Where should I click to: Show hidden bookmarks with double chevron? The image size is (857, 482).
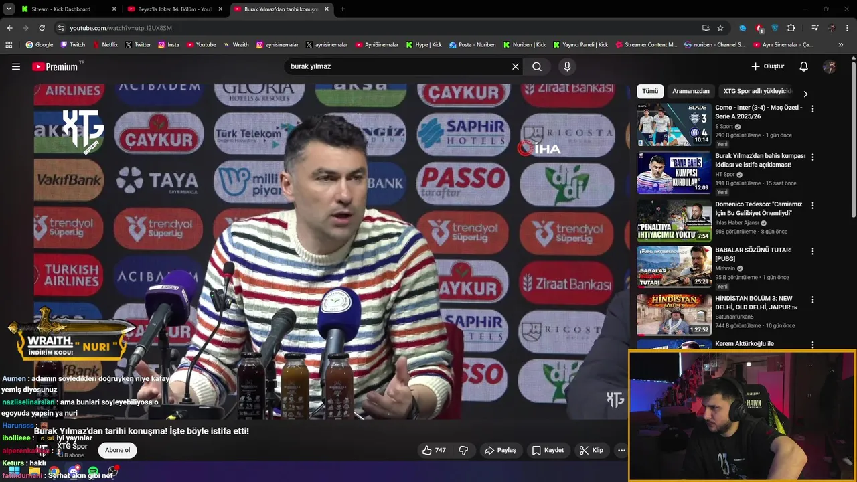click(841, 45)
